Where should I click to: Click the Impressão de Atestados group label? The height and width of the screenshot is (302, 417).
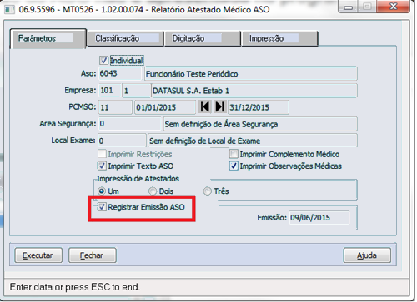pyautogui.click(x=138, y=179)
